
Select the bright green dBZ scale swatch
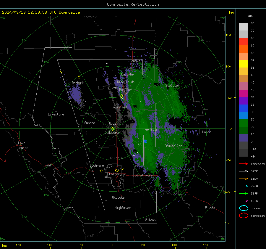click(244, 123)
